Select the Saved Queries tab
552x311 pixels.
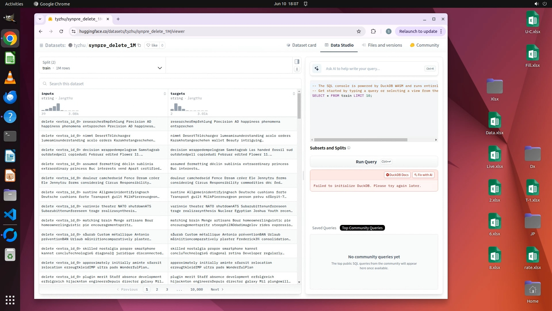coord(324,228)
